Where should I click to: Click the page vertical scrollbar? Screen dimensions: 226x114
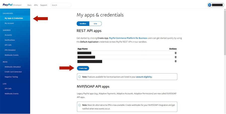(224, 33)
